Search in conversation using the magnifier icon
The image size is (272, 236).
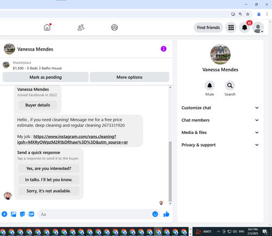[230, 86]
